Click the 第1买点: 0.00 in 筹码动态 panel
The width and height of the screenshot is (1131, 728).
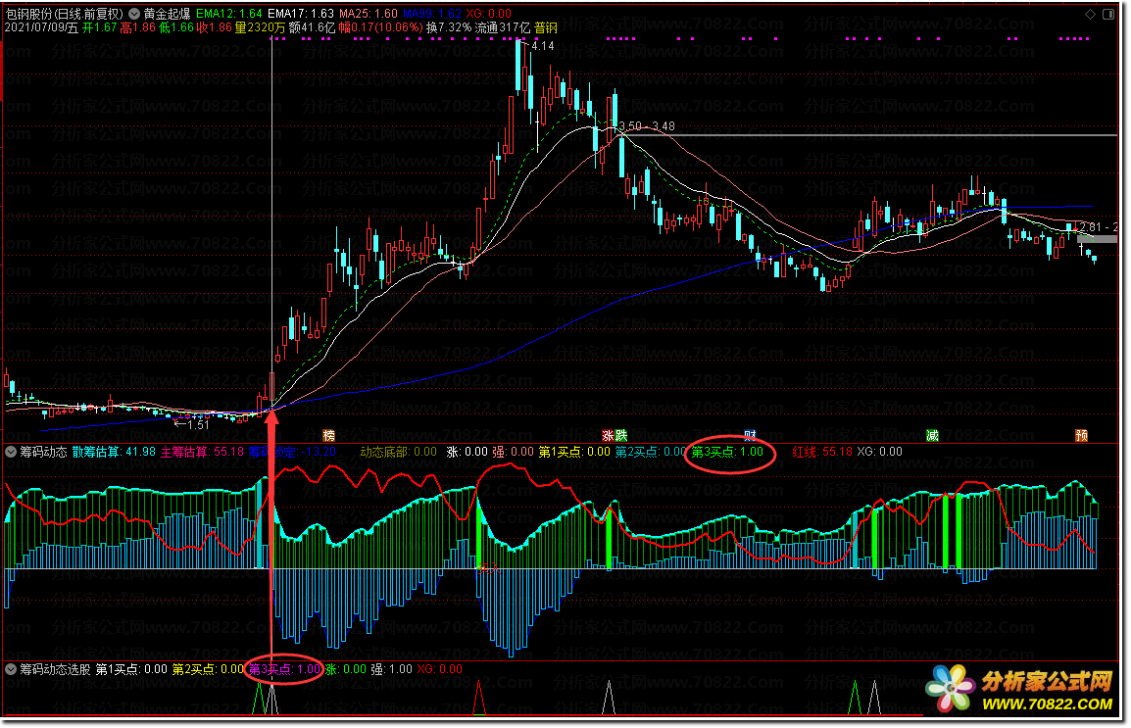574,452
